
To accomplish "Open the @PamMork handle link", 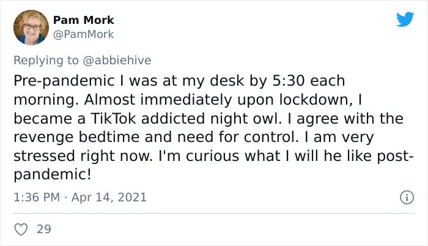I will pos(83,34).
